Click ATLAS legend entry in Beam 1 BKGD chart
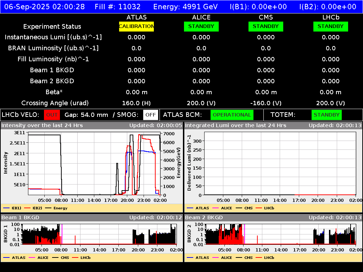 click(x=14, y=257)
